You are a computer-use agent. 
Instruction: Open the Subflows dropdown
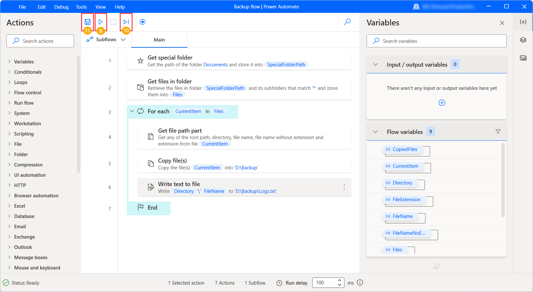click(x=123, y=39)
